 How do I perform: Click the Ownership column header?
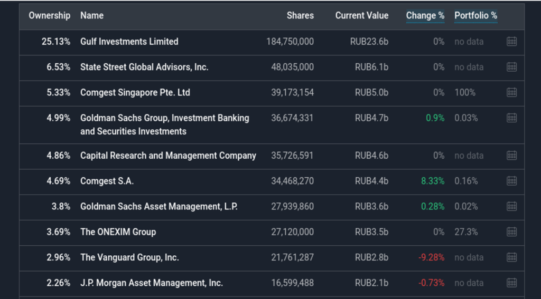coord(49,16)
